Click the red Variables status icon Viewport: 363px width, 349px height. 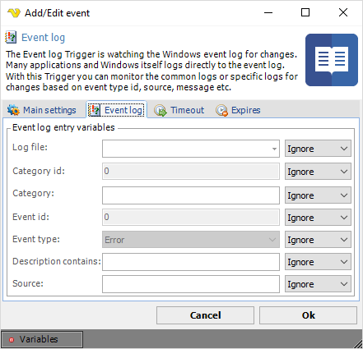(12, 340)
